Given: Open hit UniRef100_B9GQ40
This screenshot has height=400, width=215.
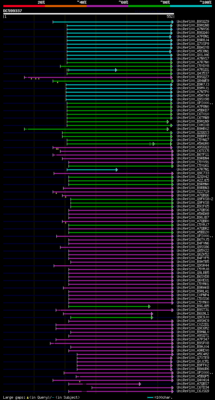Looking at the screenshot, I should click(x=193, y=33).
